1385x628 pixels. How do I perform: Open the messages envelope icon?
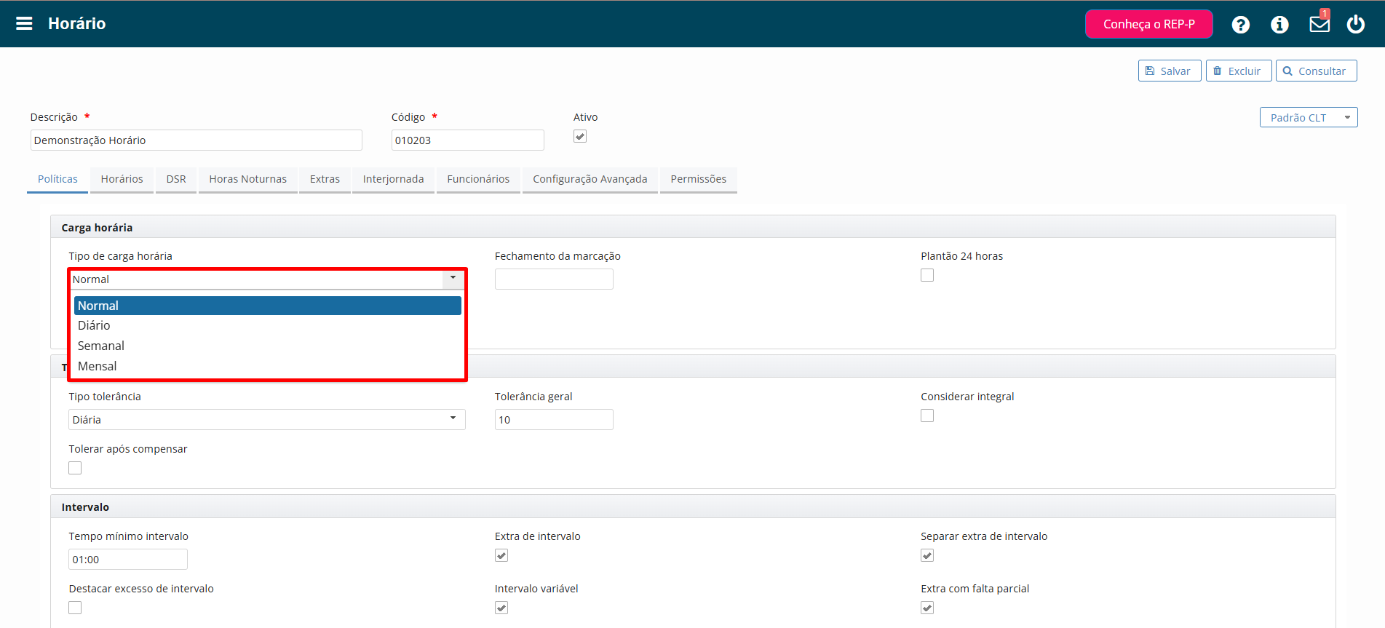[x=1319, y=24]
